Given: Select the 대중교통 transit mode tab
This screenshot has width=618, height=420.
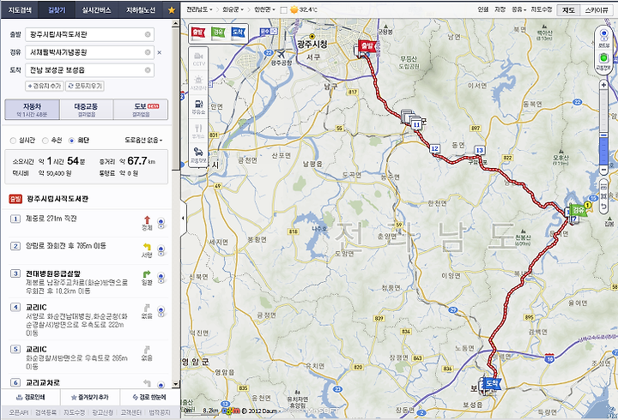Looking at the screenshot, I should (87, 110).
